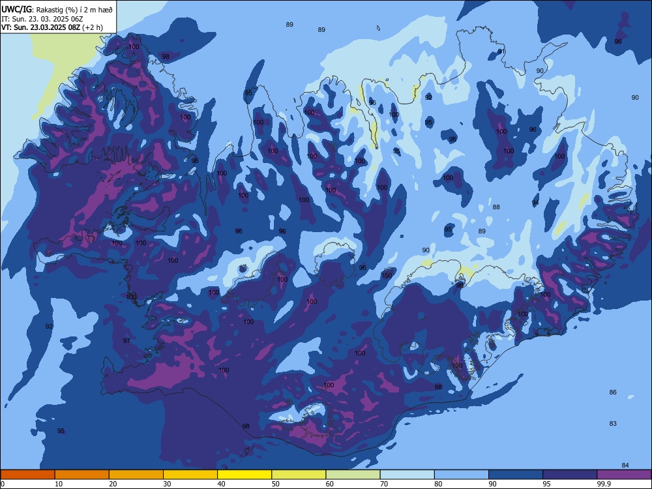Click the title 'UWC/IG: Rakastig (%) í 2 m hæð'
The width and height of the screenshot is (652, 489).
(57, 10)
